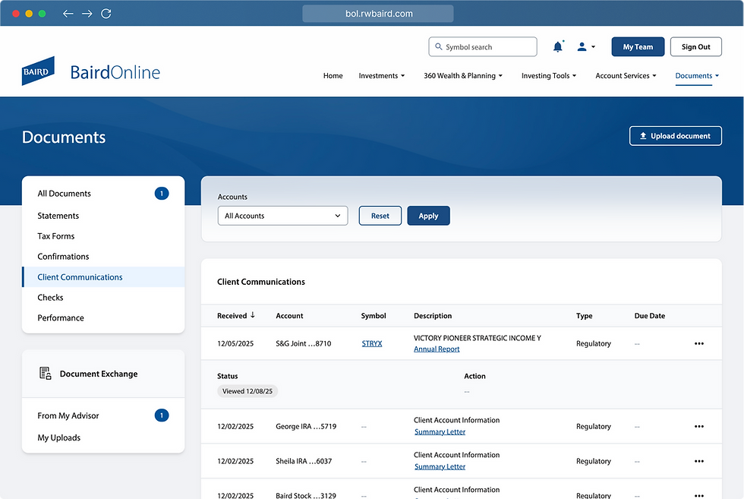The width and height of the screenshot is (744, 499).
Task: Click the S&G Joint ...8710 account cell
Action: (304, 343)
